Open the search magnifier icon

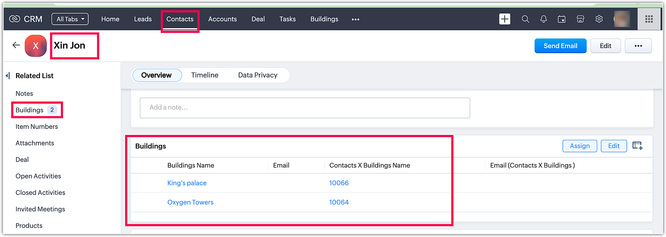point(525,19)
